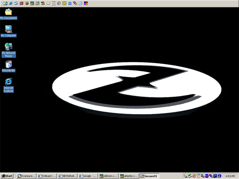Switch to the oblivion.c... taskbar window
The image size is (239, 179).
(x=109, y=176)
